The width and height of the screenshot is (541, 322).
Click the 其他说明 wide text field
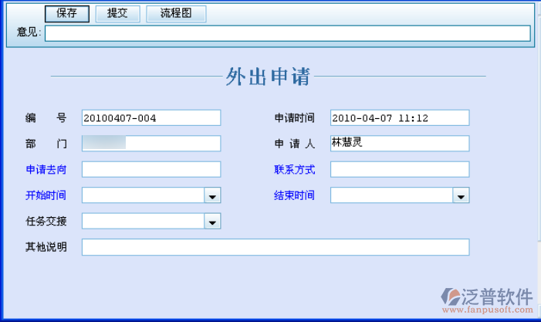pos(275,247)
